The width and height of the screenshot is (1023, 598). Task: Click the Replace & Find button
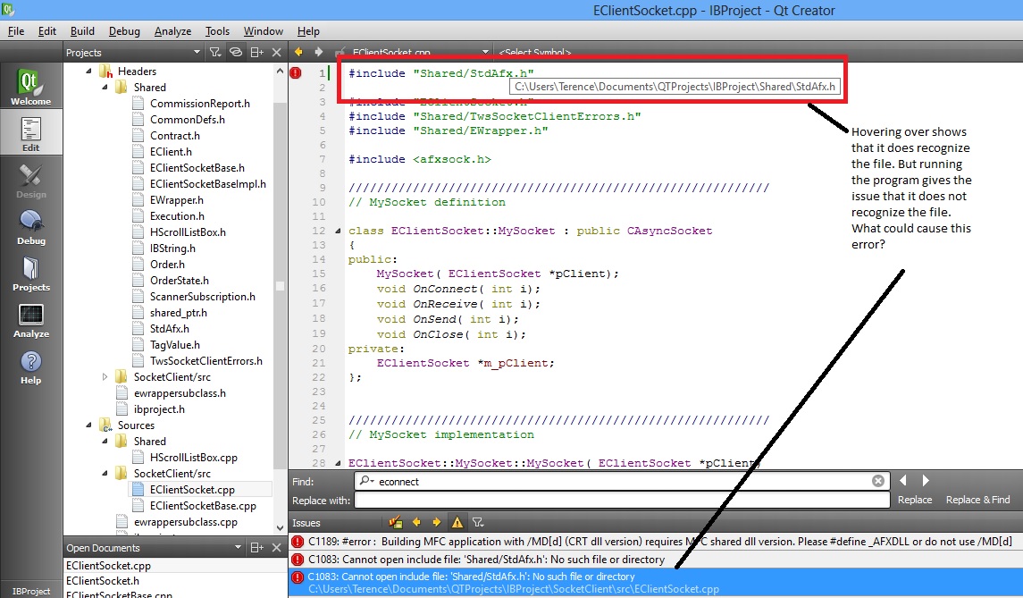point(977,500)
